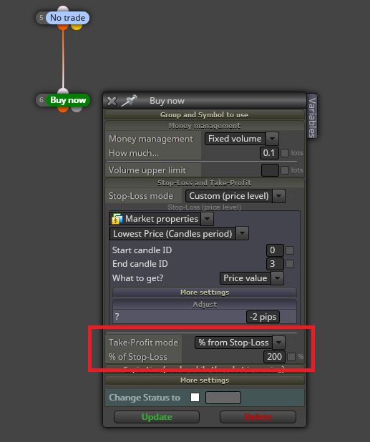370x442 pixels.
Task: Toggle the % of Stop-Loss checkbox
Action: (291, 357)
